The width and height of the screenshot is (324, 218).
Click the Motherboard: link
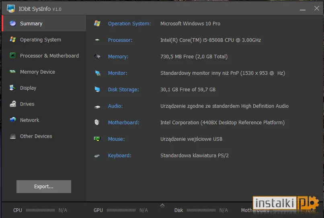123,122
